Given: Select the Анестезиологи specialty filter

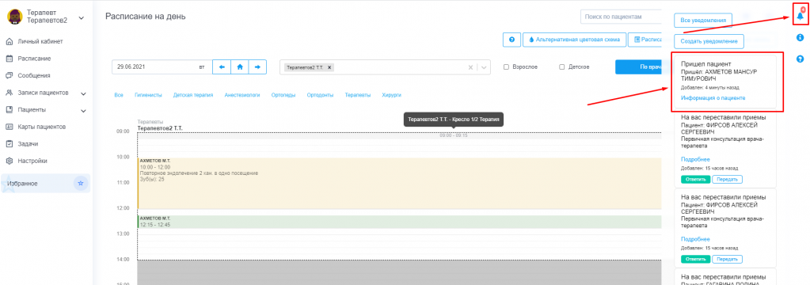Looking at the screenshot, I should pyautogui.click(x=241, y=95).
